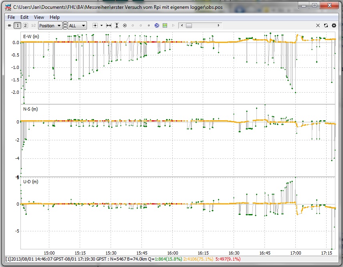The height and width of the screenshot is (267, 343).
Task: Click the show track point icon
Action: point(125,26)
